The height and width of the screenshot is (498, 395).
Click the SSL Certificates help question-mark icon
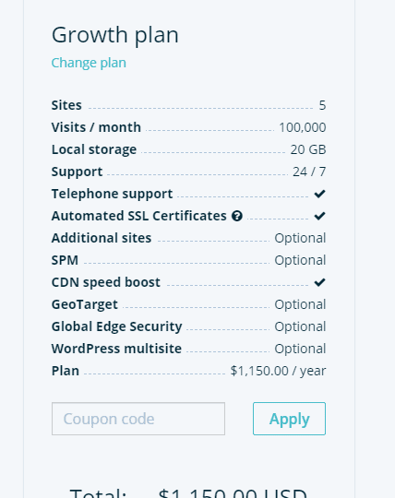point(237,217)
